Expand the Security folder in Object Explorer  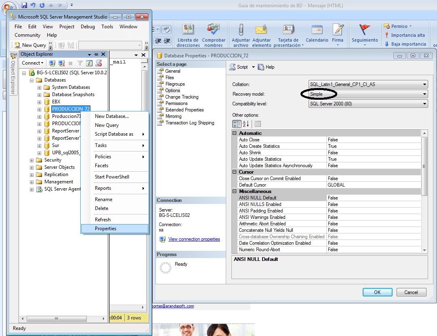point(32,160)
